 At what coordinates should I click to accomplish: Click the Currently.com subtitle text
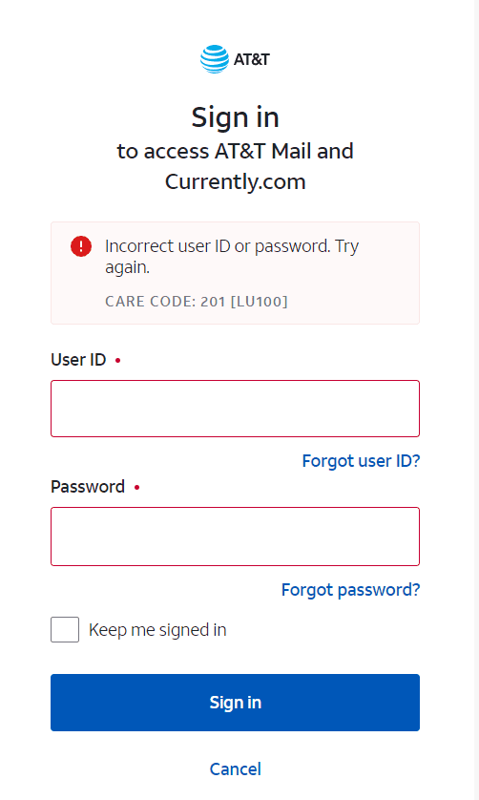point(235,182)
